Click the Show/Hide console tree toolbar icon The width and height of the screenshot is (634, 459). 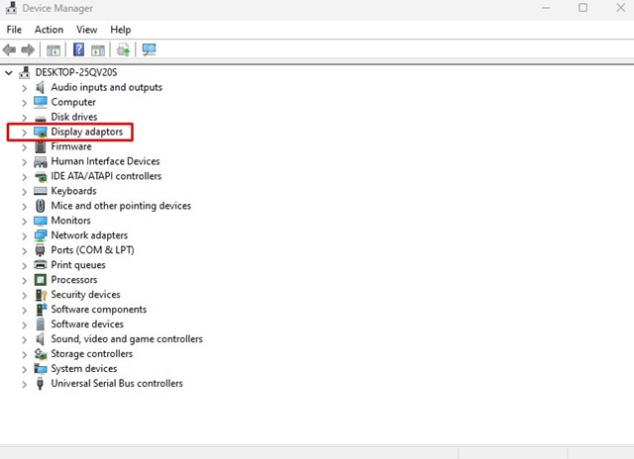coord(53,49)
